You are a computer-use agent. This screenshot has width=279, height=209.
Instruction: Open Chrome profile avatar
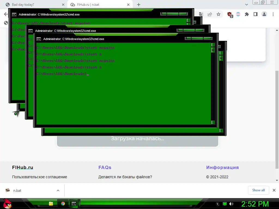point(264,14)
